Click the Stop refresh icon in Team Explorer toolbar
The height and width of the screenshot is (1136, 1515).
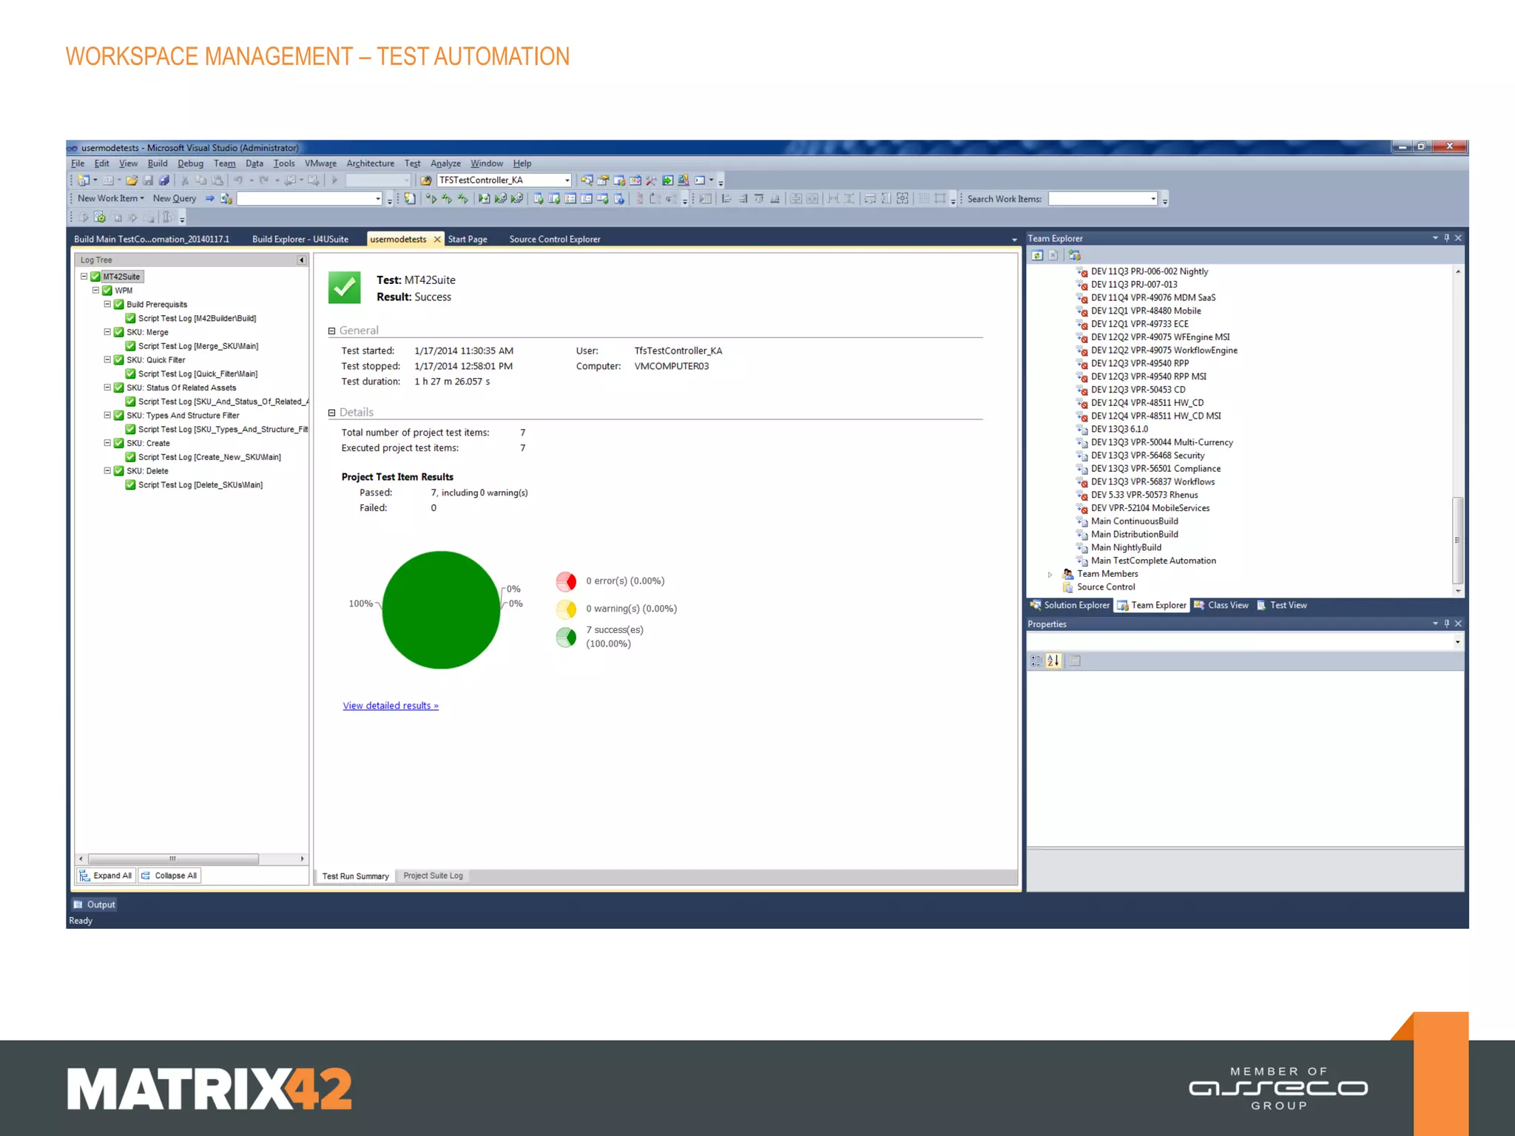click(1053, 256)
